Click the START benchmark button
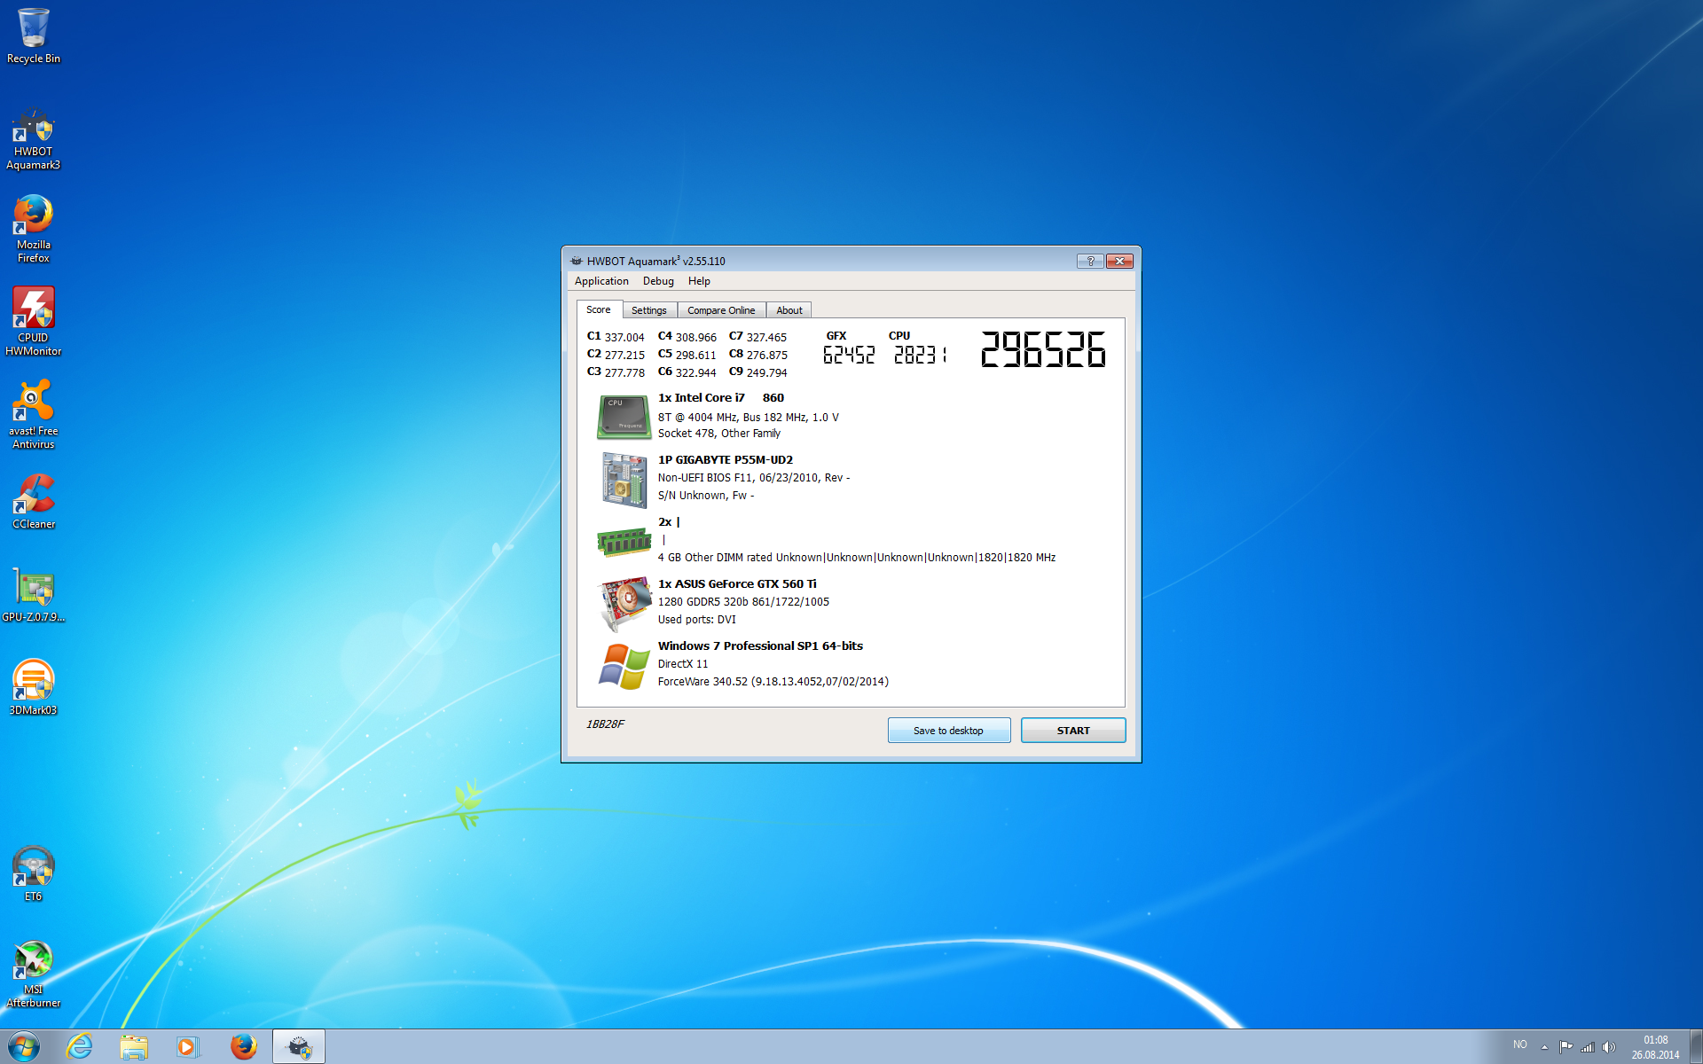1703x1064 pixels. [x=1073, y=731]
